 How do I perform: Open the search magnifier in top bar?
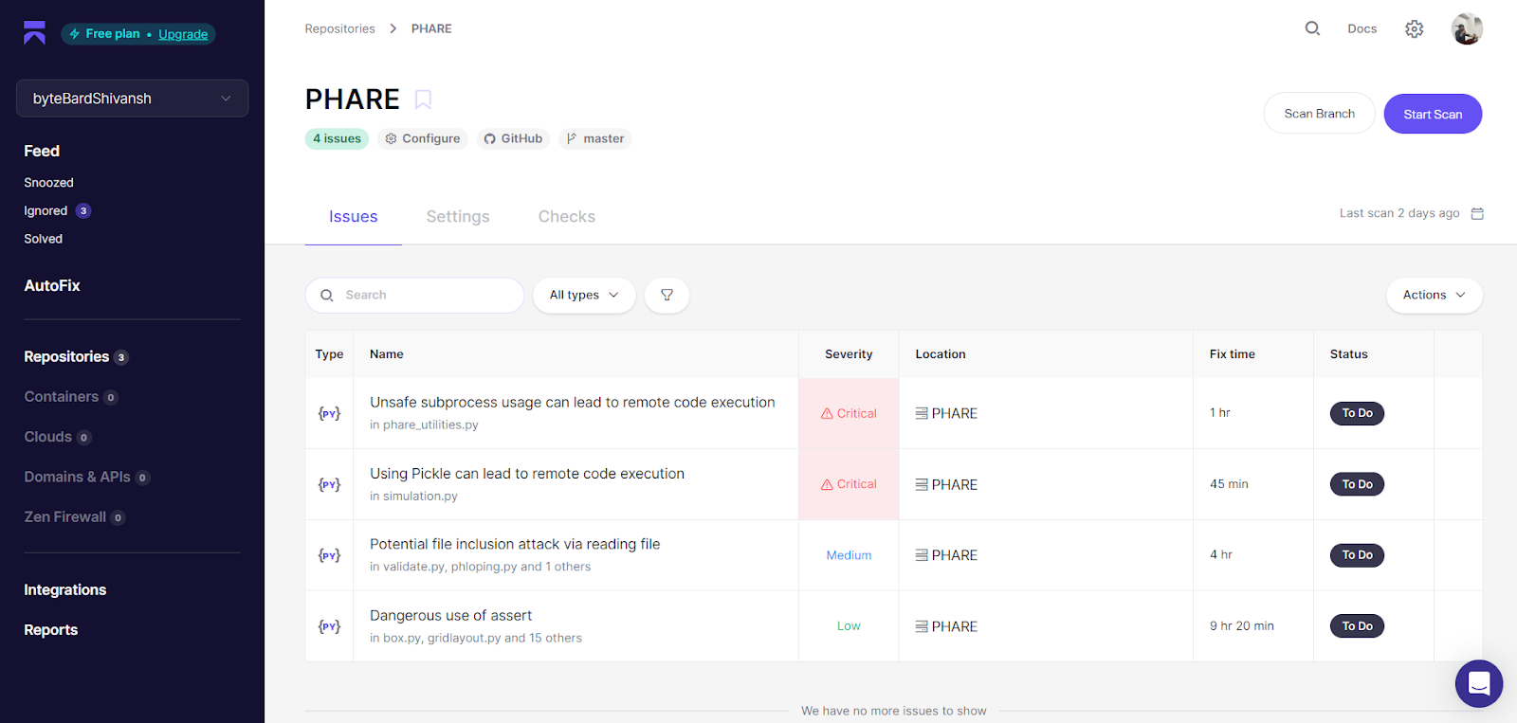click(1312, 28)
